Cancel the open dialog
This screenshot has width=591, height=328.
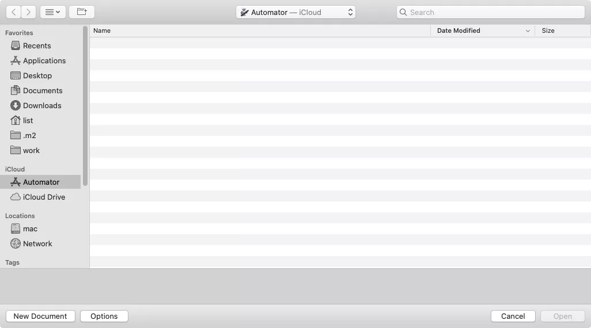tap(513, 316)
